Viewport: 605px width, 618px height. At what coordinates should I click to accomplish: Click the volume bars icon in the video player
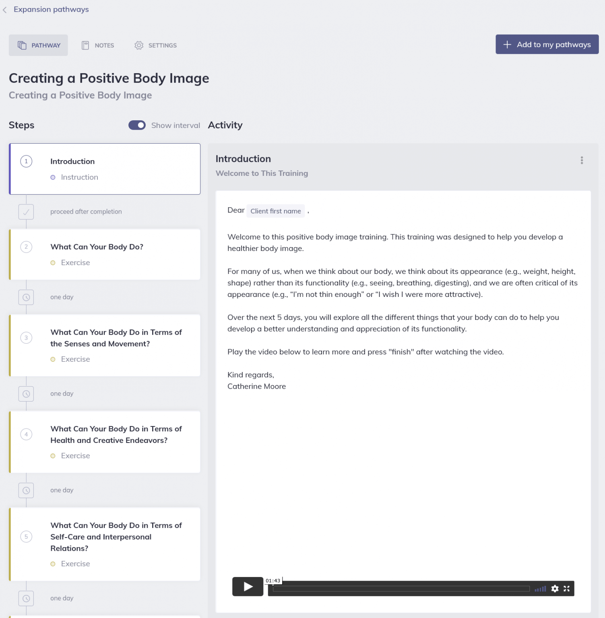click(540, 588)
